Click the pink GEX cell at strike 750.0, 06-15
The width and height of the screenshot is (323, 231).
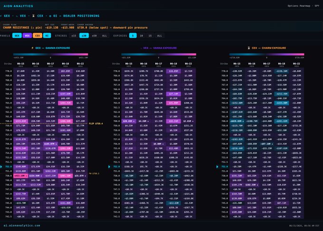[20, 176]
